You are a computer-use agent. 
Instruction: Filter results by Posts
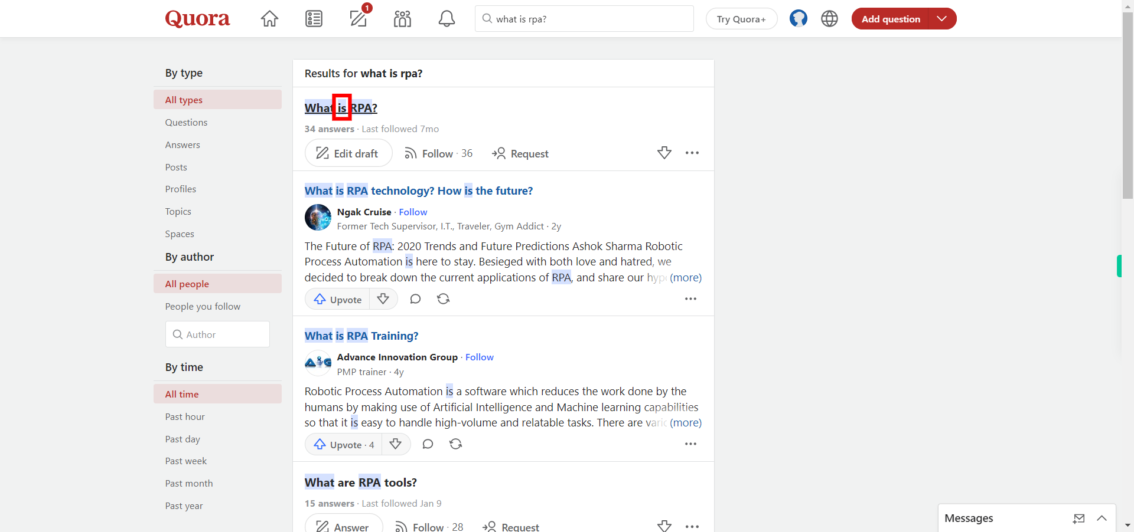pos(217,167)
